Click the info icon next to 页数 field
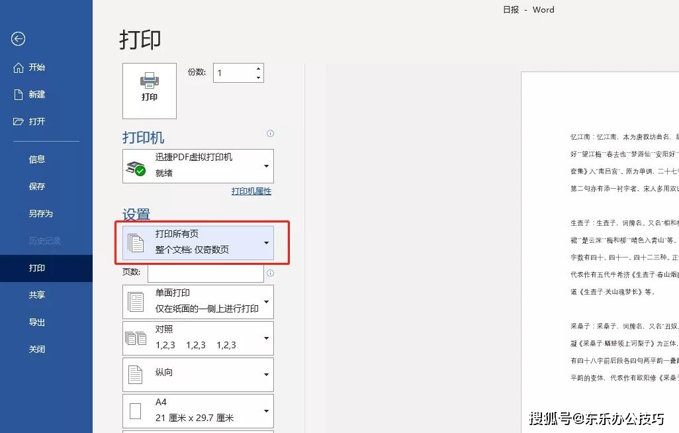 pyautogui.click(x=270, y=273)
